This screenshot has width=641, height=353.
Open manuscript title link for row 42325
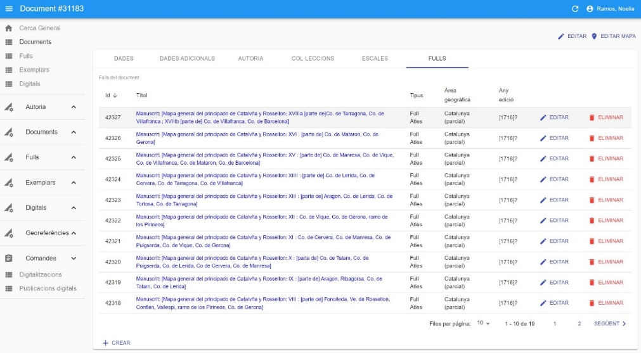265,159
